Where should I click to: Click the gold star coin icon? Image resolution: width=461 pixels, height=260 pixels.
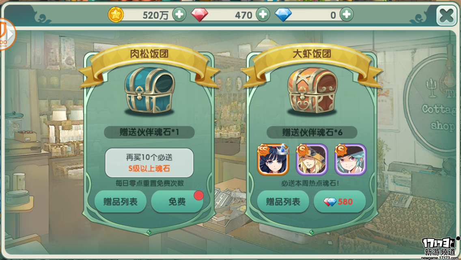(116, 15)
